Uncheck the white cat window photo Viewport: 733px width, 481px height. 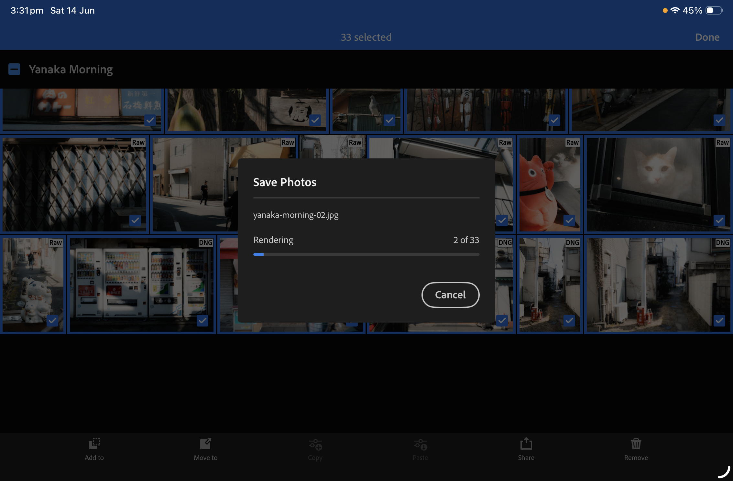tap(719, 220)
